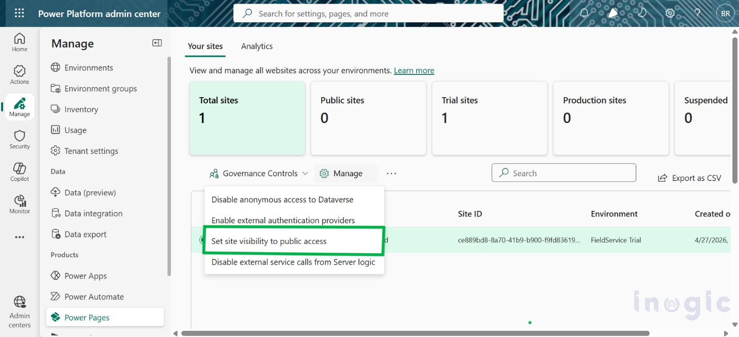The width and height of the screenshot is (739, 337).
Task: Open Power Pages product page
Action: point(105,317)
